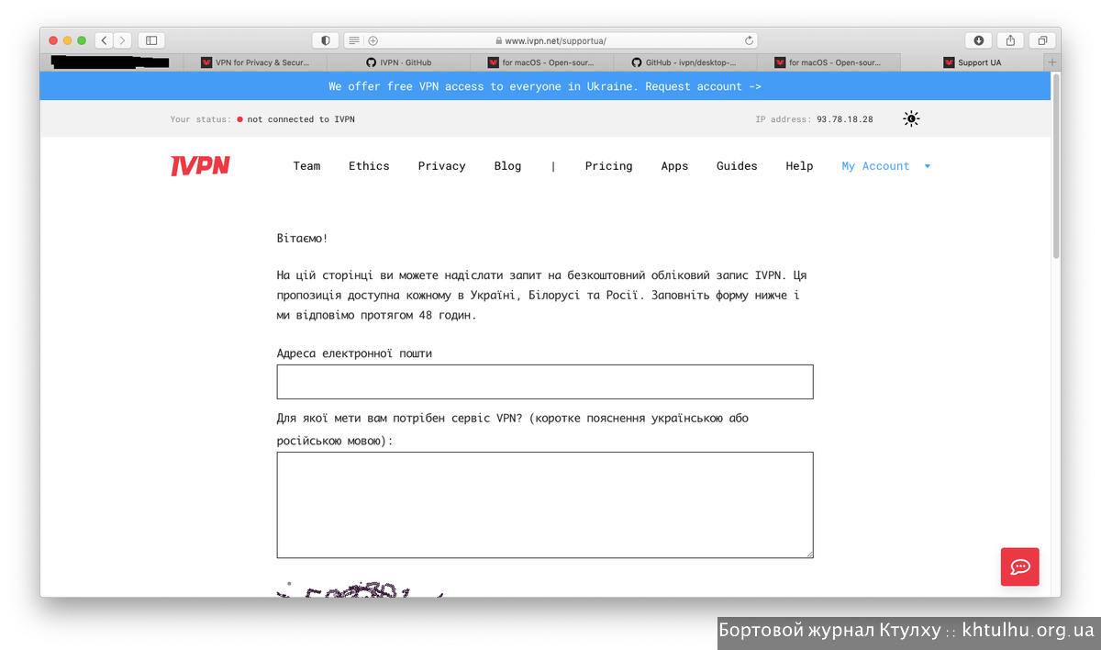
Task: Open a new tab with the plus button
Action: click(x=1052, y=62)
